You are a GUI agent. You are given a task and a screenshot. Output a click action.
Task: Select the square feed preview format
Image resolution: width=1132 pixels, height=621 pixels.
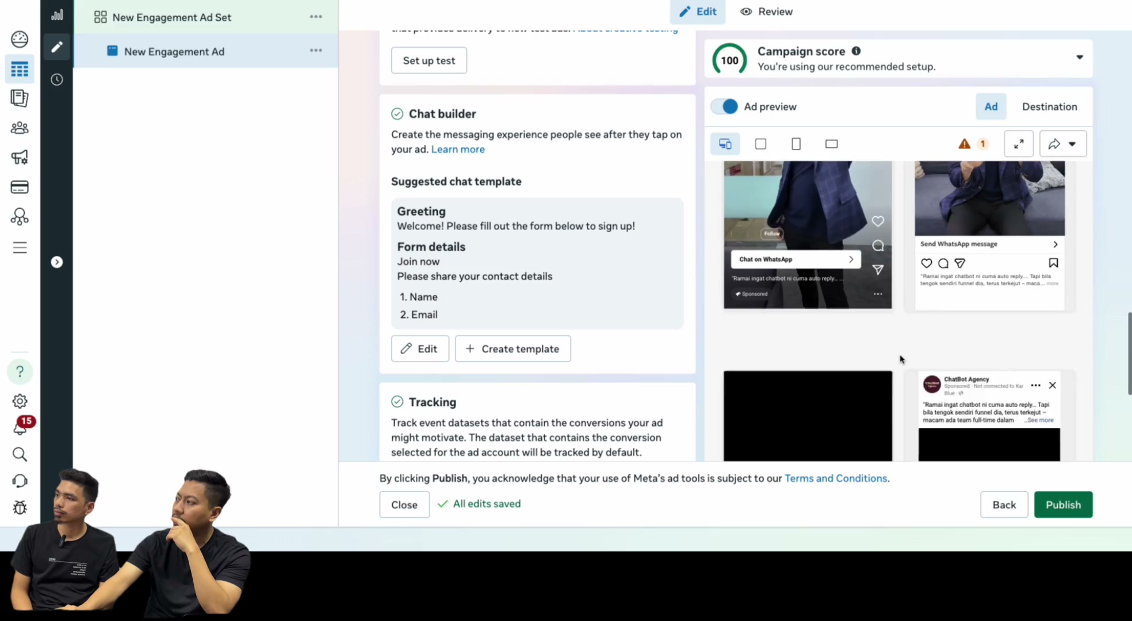point(760,144)
